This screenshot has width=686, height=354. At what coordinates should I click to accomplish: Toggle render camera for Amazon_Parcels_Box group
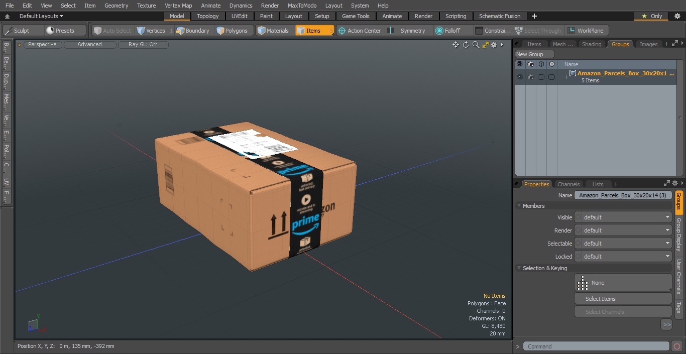click(x=530, y=77)
